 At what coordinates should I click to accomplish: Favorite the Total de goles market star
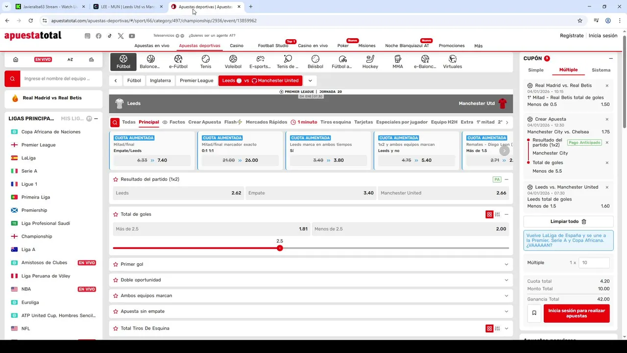coord(116,214)
